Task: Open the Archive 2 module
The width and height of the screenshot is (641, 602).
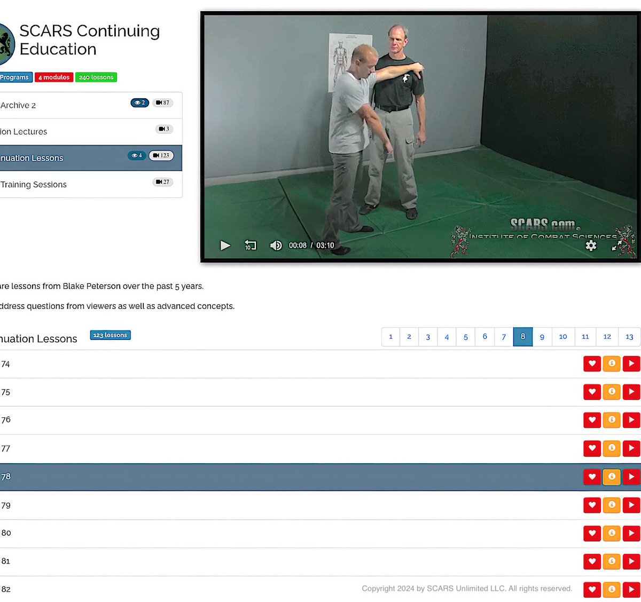Action: [x=91, y=105]
